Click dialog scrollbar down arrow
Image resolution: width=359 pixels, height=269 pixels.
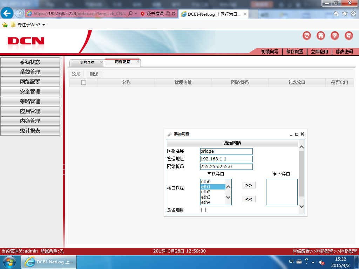pos(302,206)
